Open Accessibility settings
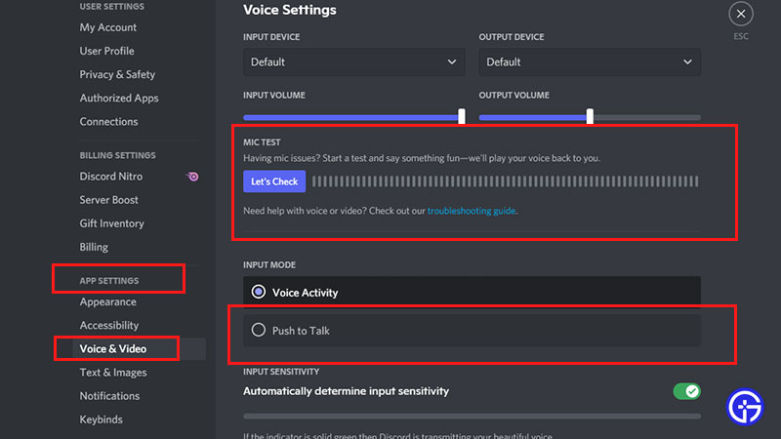This screenshot has width=781, height=439. click(x=109, y=325)
